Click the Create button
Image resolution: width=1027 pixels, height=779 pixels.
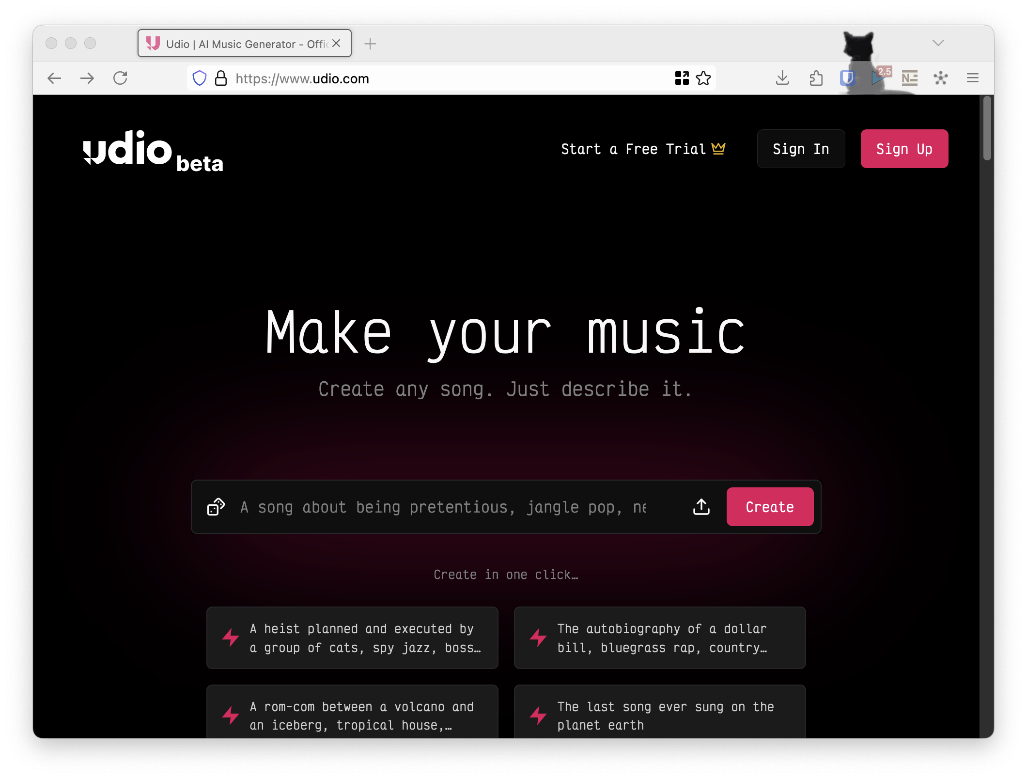tap(770, 507)
